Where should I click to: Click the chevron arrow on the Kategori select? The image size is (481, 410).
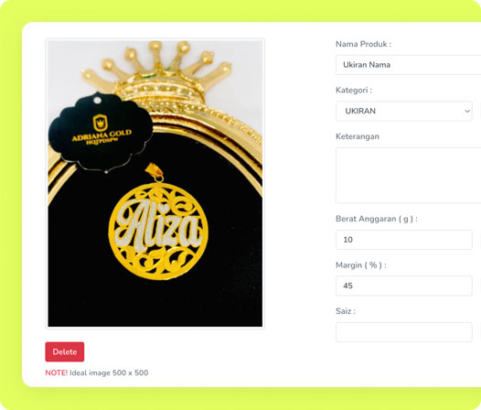[467, 111]
